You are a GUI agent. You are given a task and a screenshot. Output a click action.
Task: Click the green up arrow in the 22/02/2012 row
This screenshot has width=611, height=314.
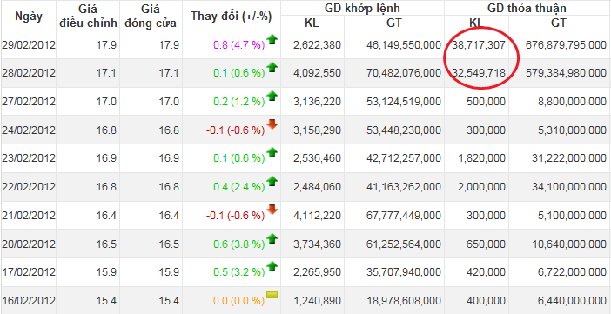[272, 181]
